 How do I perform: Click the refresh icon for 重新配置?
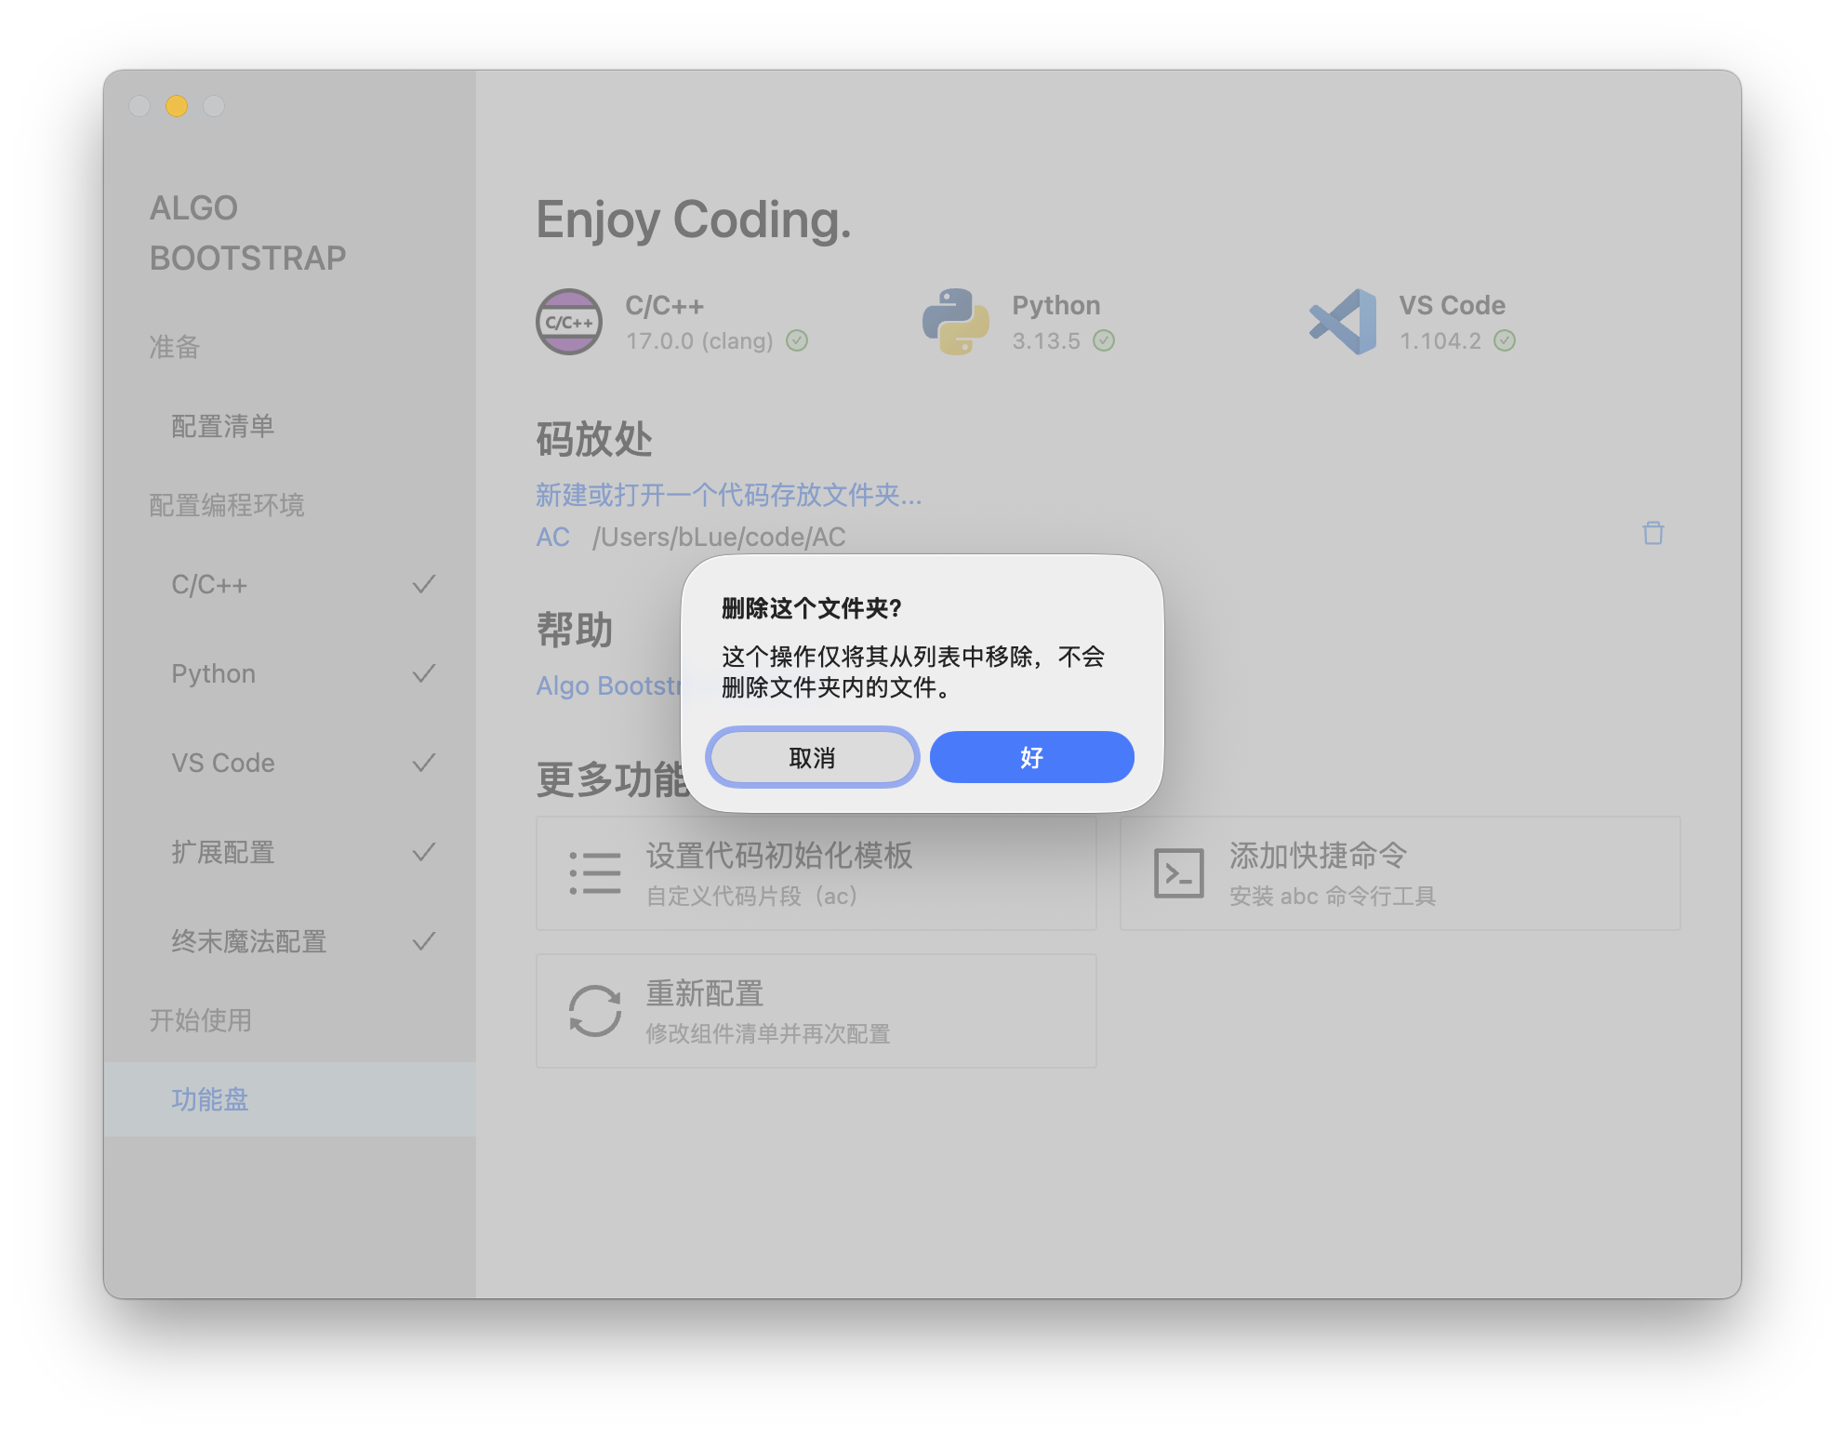[x=595, y=1011]
